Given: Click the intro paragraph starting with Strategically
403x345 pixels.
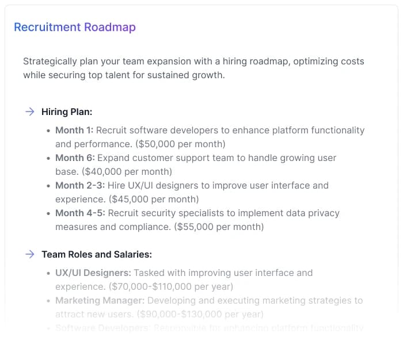Looking at the screenshot, I should click(x=193, y=68).
